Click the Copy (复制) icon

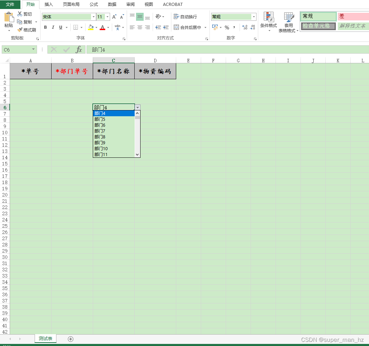[x=19, y=22]
